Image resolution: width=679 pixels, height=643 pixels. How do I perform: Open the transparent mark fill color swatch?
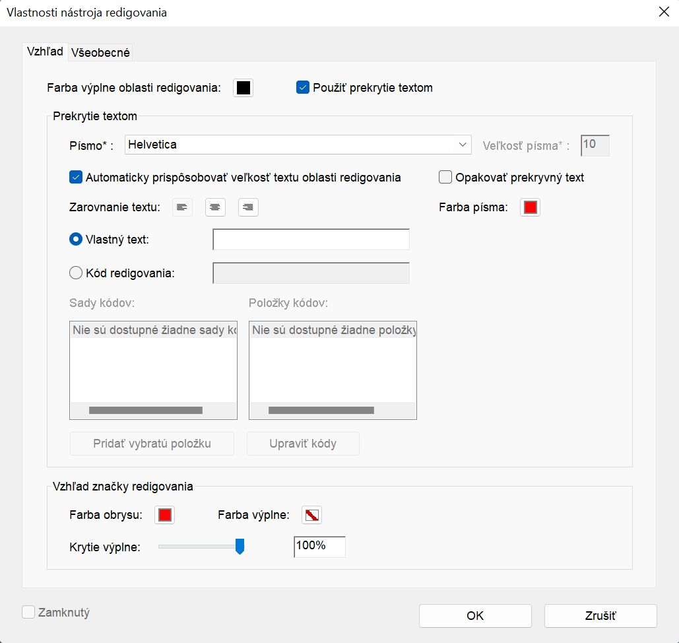[x=311, y=515]
